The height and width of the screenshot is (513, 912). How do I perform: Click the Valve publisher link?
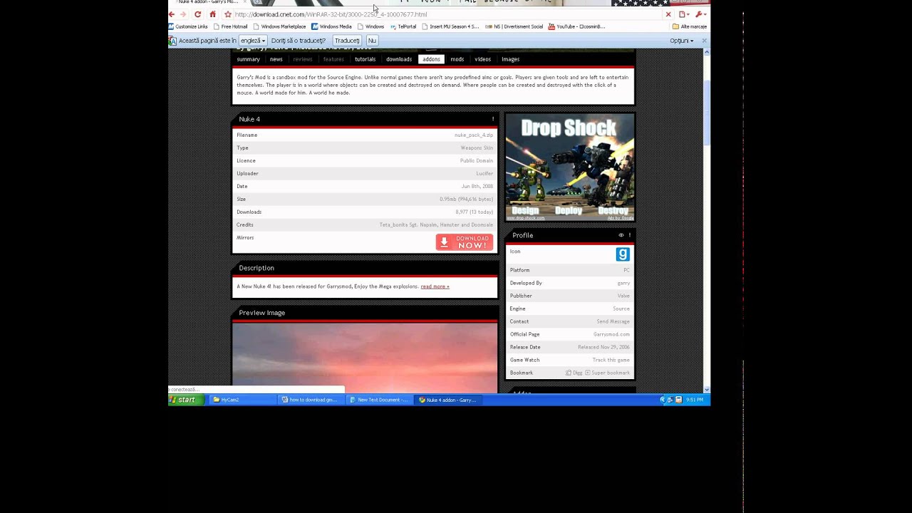pyautogui.click(x=623, y=296)
